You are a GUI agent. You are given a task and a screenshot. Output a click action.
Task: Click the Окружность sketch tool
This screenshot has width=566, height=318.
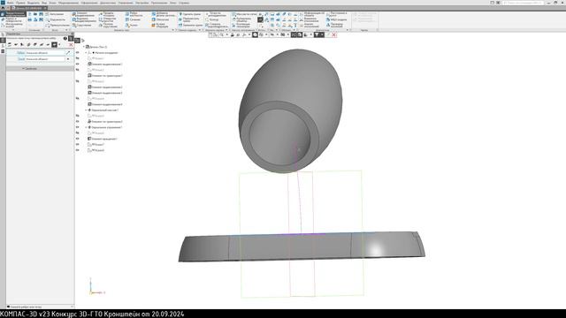[x=55, y=19]
